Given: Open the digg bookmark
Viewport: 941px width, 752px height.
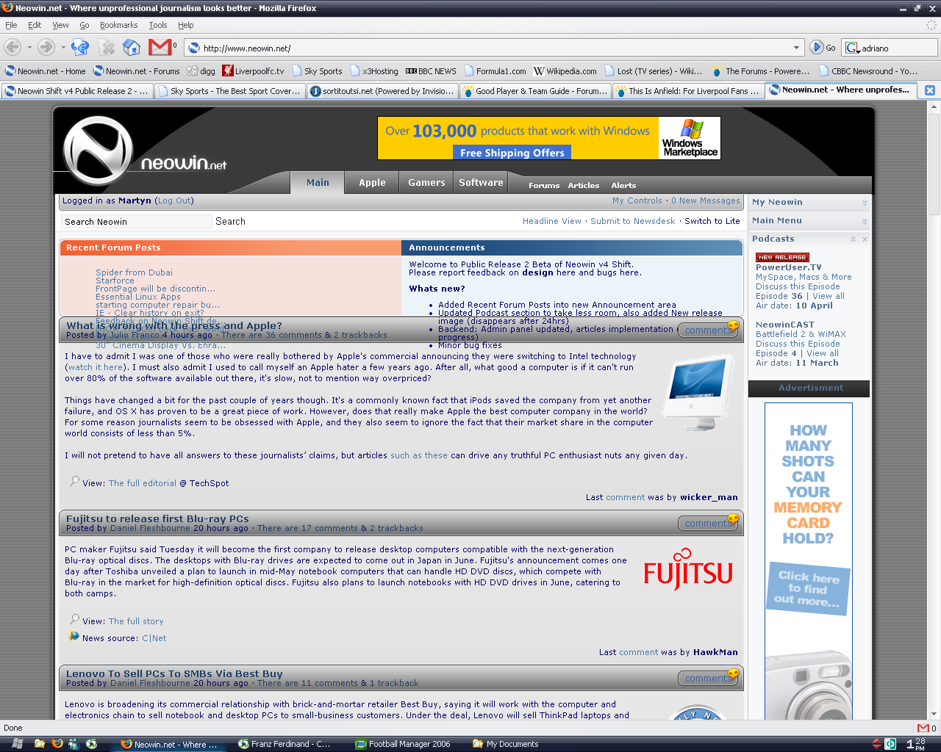Looking at the screenshot, I should (201, 71).
